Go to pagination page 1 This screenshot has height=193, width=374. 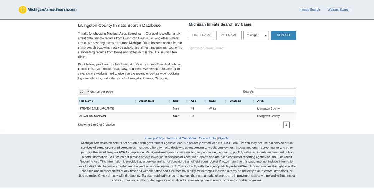tap(286, 125)
